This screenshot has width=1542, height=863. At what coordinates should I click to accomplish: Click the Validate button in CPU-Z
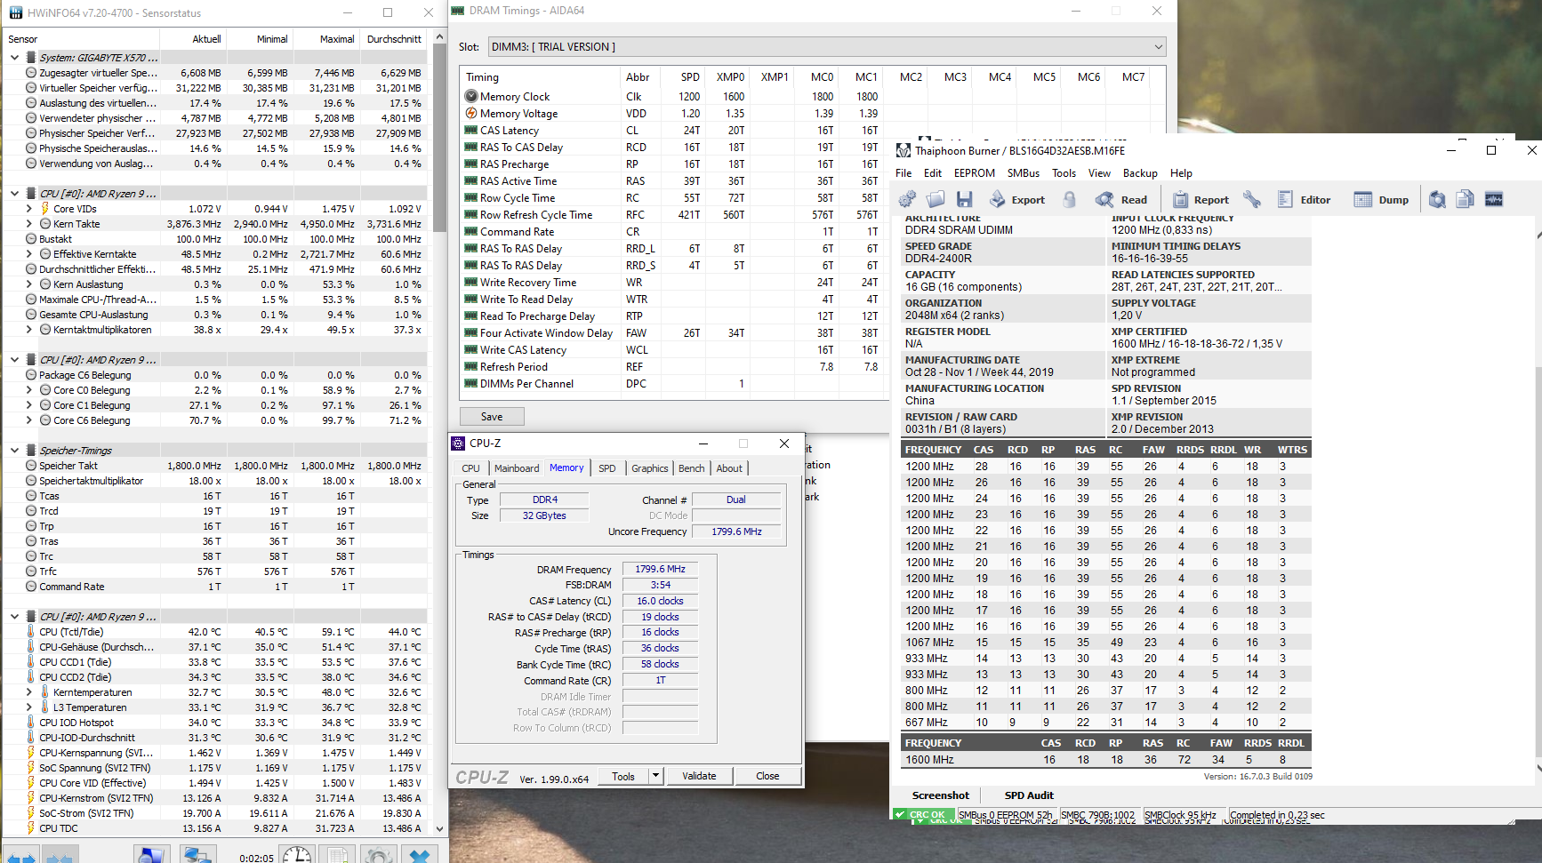(x=699, y=776)
